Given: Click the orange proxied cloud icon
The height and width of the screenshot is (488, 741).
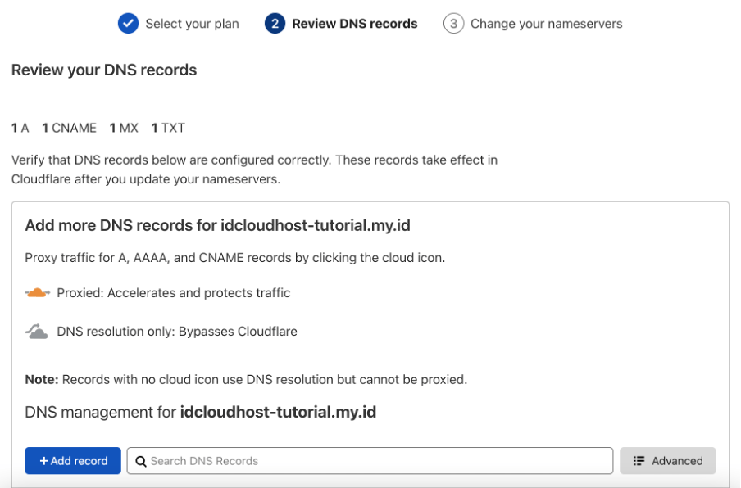Looking at the screenshot, I should pos(36,292).
